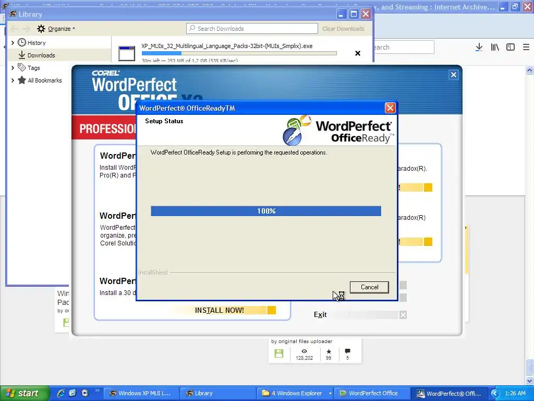Cancel the WordPerfect OfficeReady setup

coord(369,287)
